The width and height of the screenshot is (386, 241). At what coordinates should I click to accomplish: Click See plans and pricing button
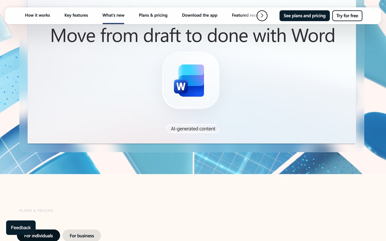305,16
